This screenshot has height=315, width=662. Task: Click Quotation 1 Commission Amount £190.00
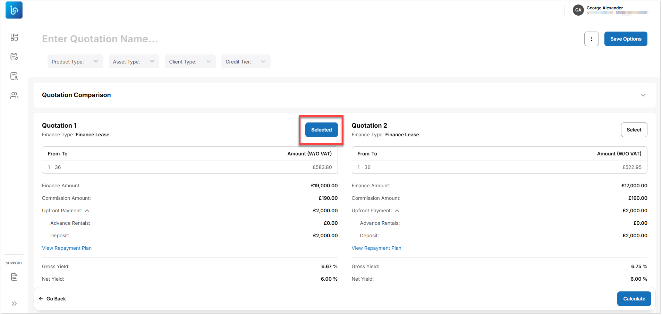point(328,198)
